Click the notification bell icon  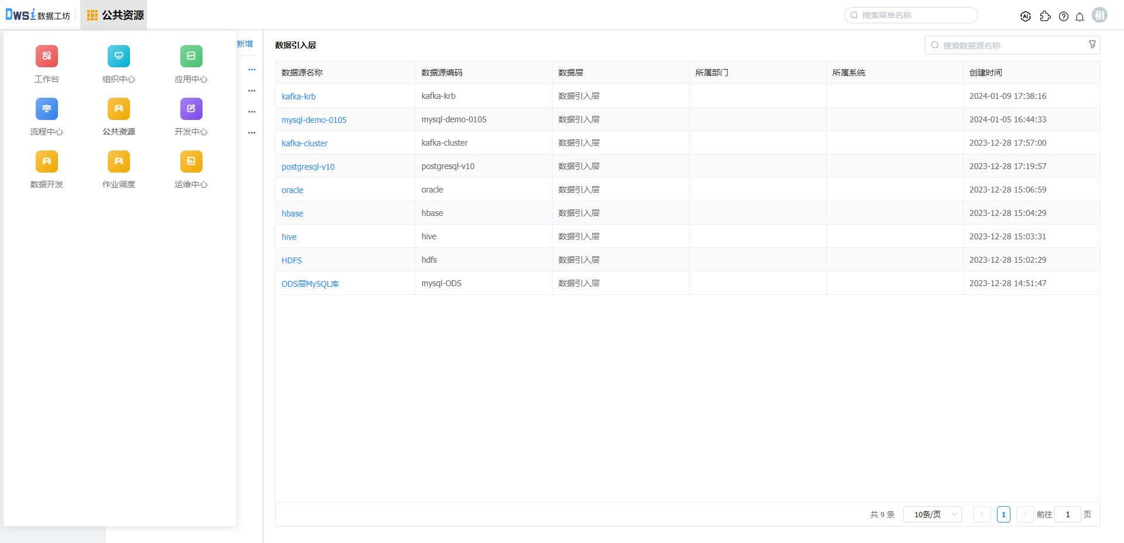1080,16
